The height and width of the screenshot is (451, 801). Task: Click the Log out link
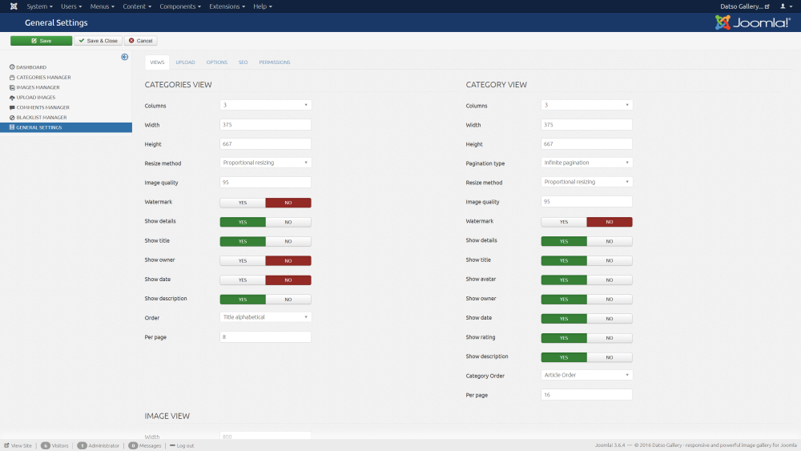(185, 445)
